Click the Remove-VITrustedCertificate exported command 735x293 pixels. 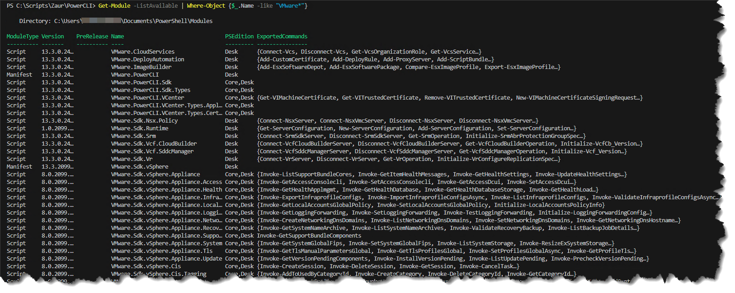[x=467, y=98]
